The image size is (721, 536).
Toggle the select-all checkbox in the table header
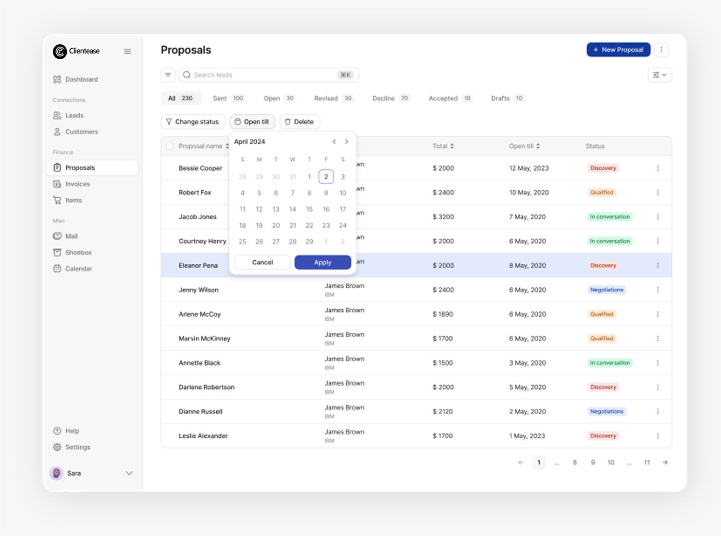170,146
